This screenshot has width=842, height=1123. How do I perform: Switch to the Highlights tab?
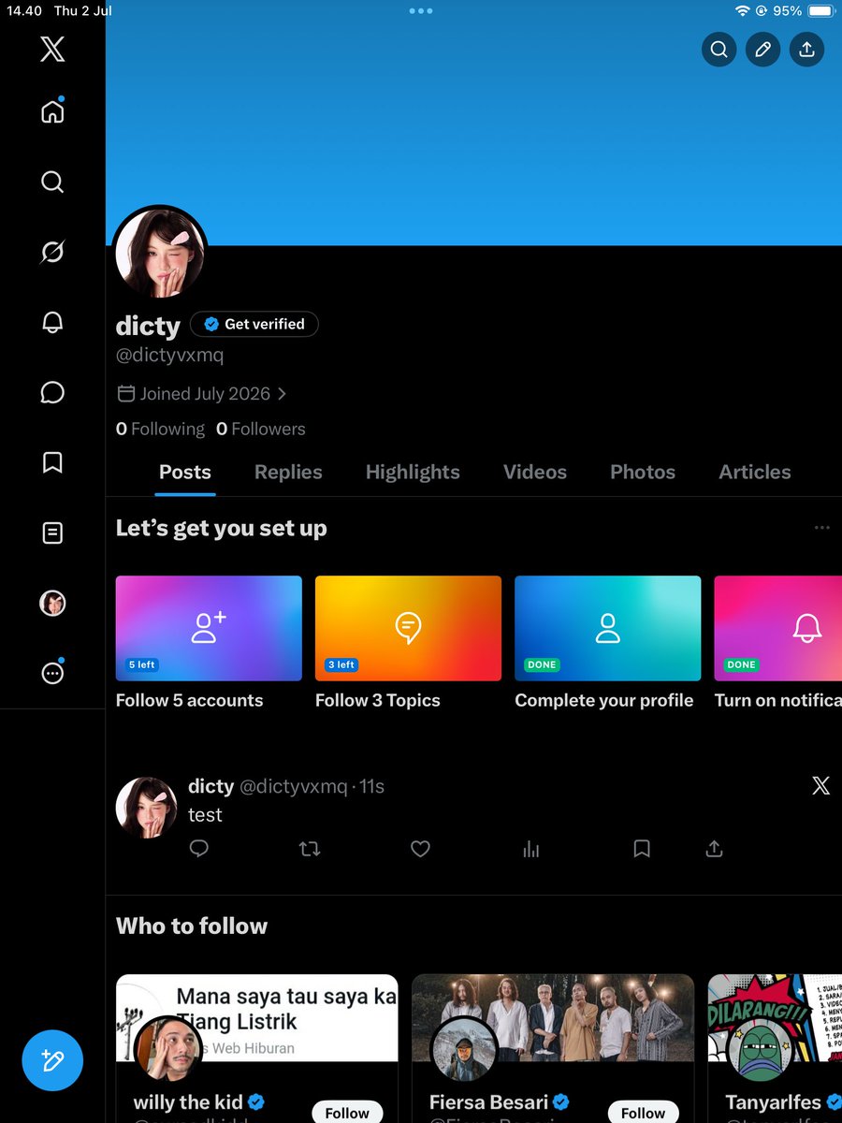pyautogui.click(x=413, y=472)
